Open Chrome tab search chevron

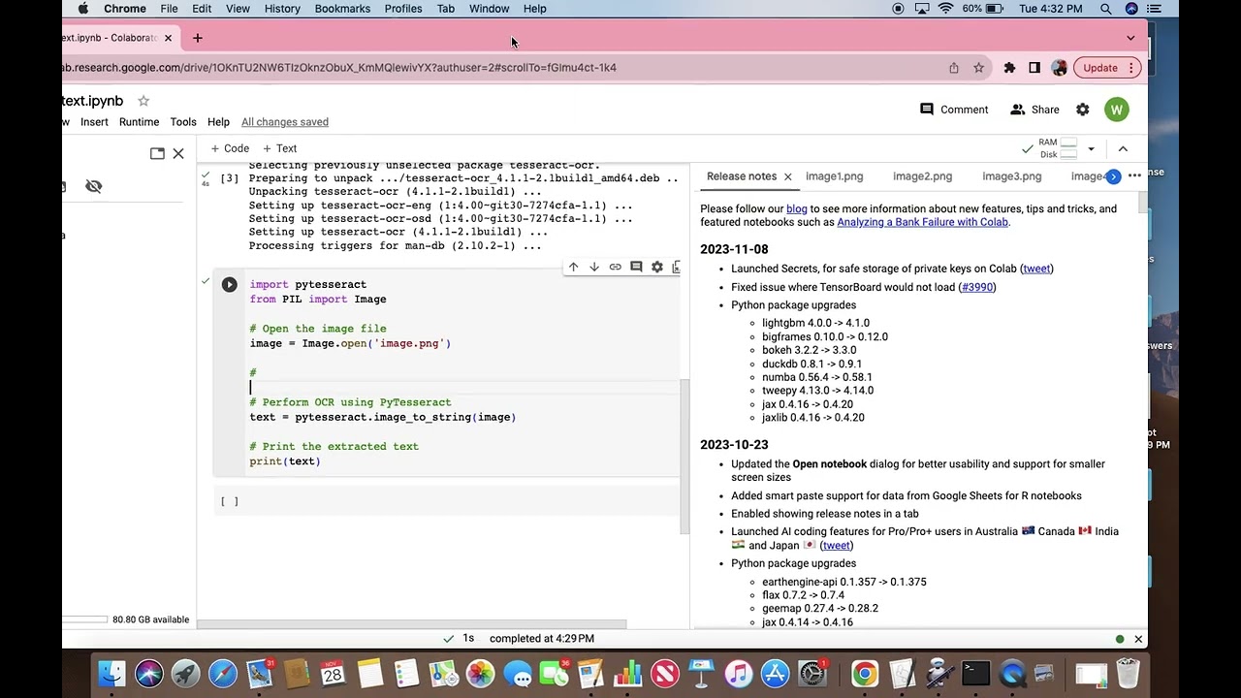[x=1130, y=38]
